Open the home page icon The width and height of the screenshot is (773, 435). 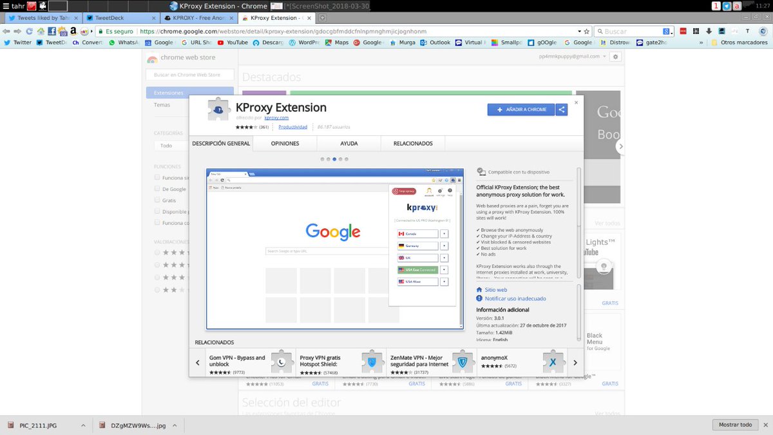coord(41,31)
